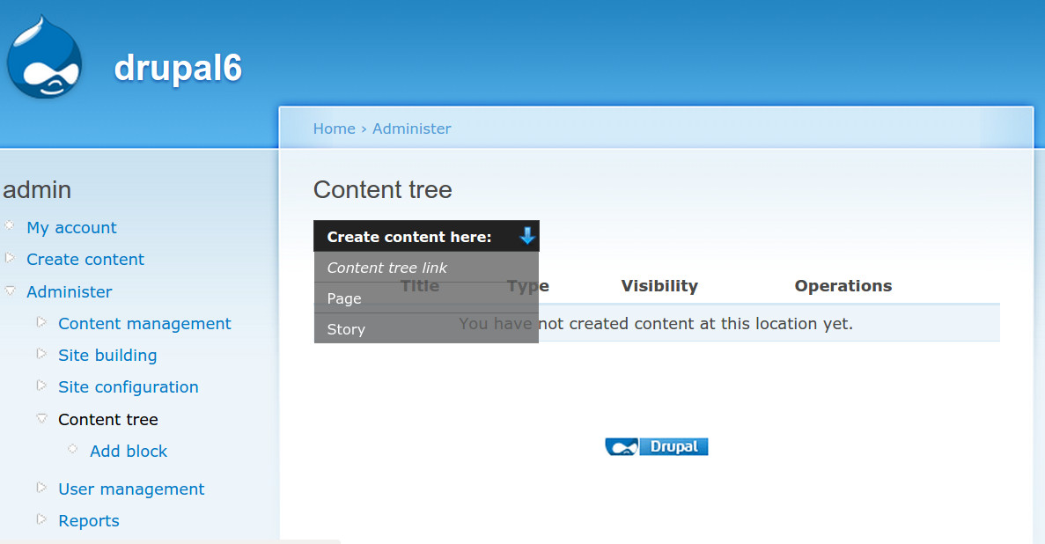Expand the Site building triangle
Image resolution: width=1045 pixels, height=544 pixels.
click(x=41, y=354)
